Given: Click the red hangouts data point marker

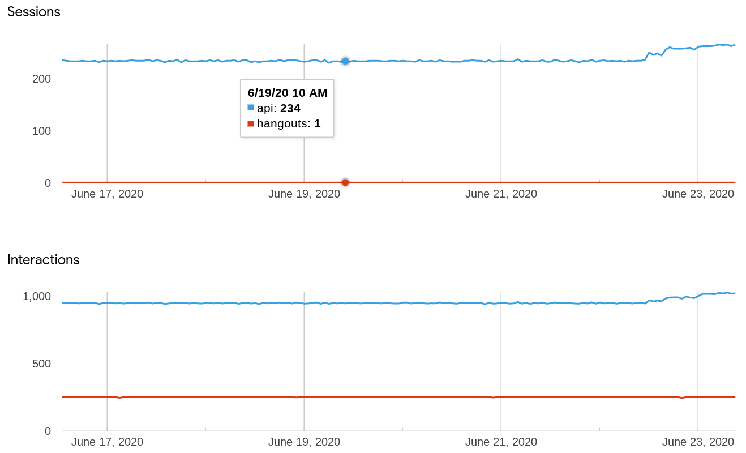Looking at the screenshot, I should 345,182.
